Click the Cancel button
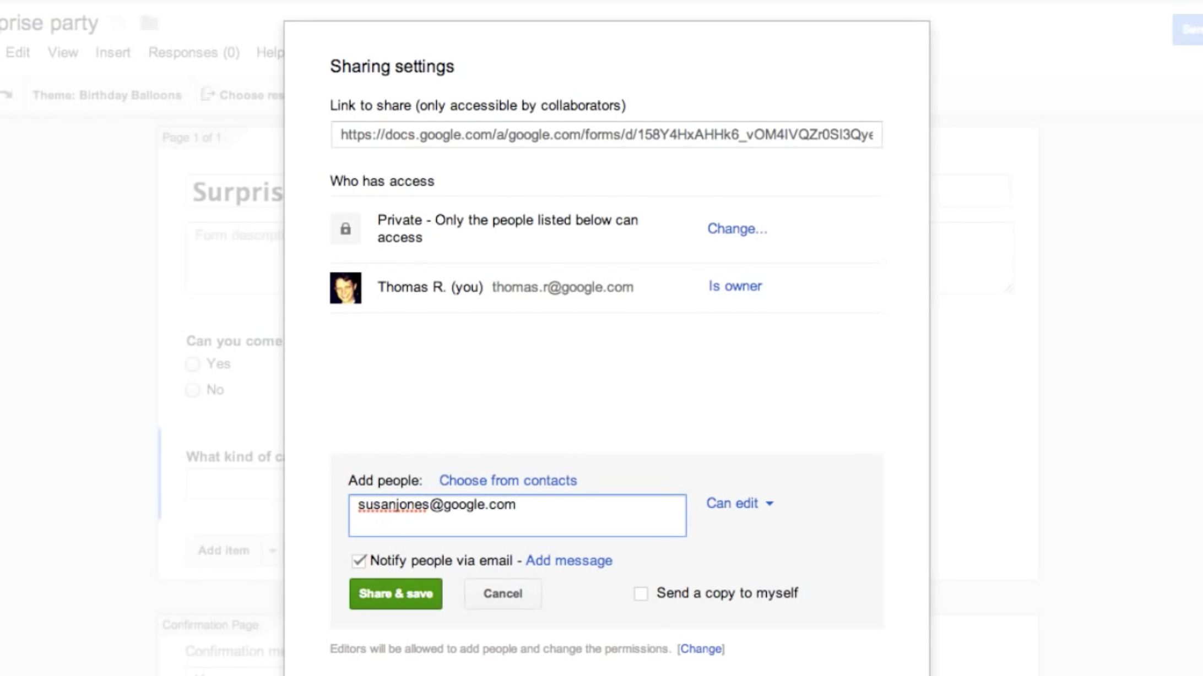Screen dimensions: 1203x676 (502, 593)
